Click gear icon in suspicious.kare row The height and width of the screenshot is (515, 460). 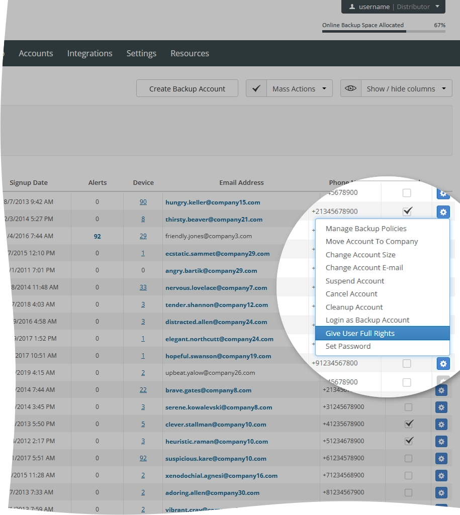(x=441, y=459)
